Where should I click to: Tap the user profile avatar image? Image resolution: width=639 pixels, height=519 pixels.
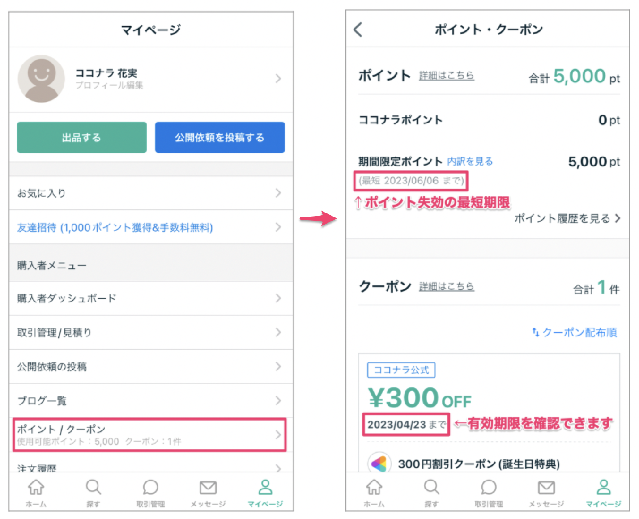click(41, 79)
